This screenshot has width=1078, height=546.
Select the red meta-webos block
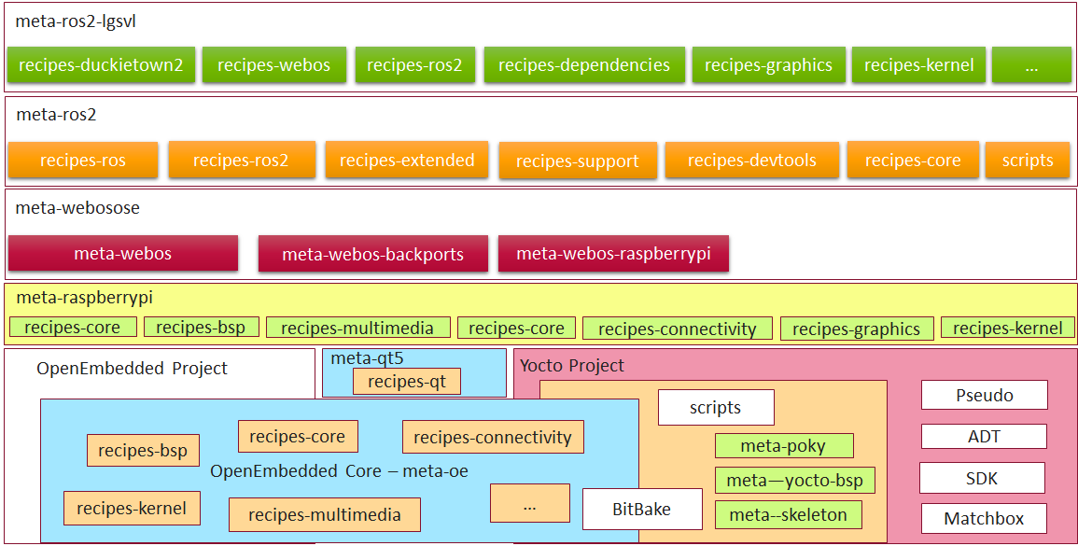point(122,254)
